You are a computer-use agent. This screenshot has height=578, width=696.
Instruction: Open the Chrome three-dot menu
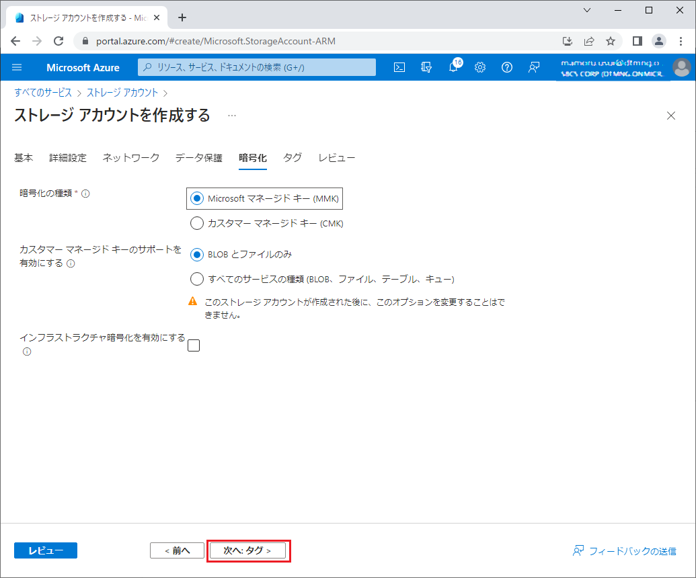tap(681, 41)
